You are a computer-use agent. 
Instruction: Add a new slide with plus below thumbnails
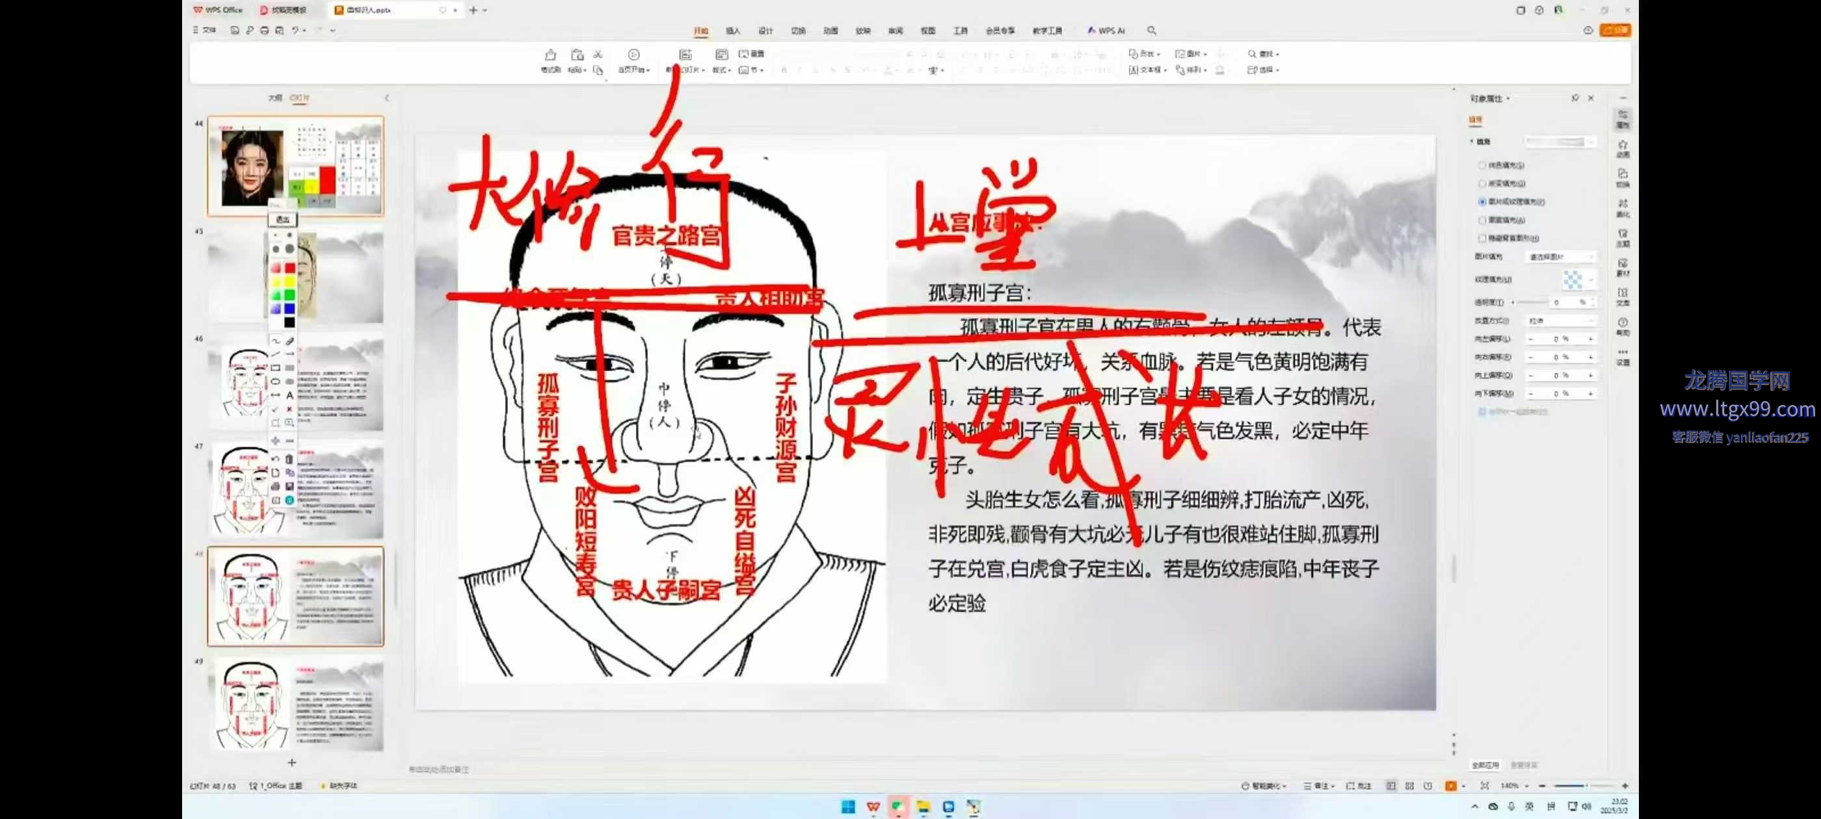tap(292, 762)
